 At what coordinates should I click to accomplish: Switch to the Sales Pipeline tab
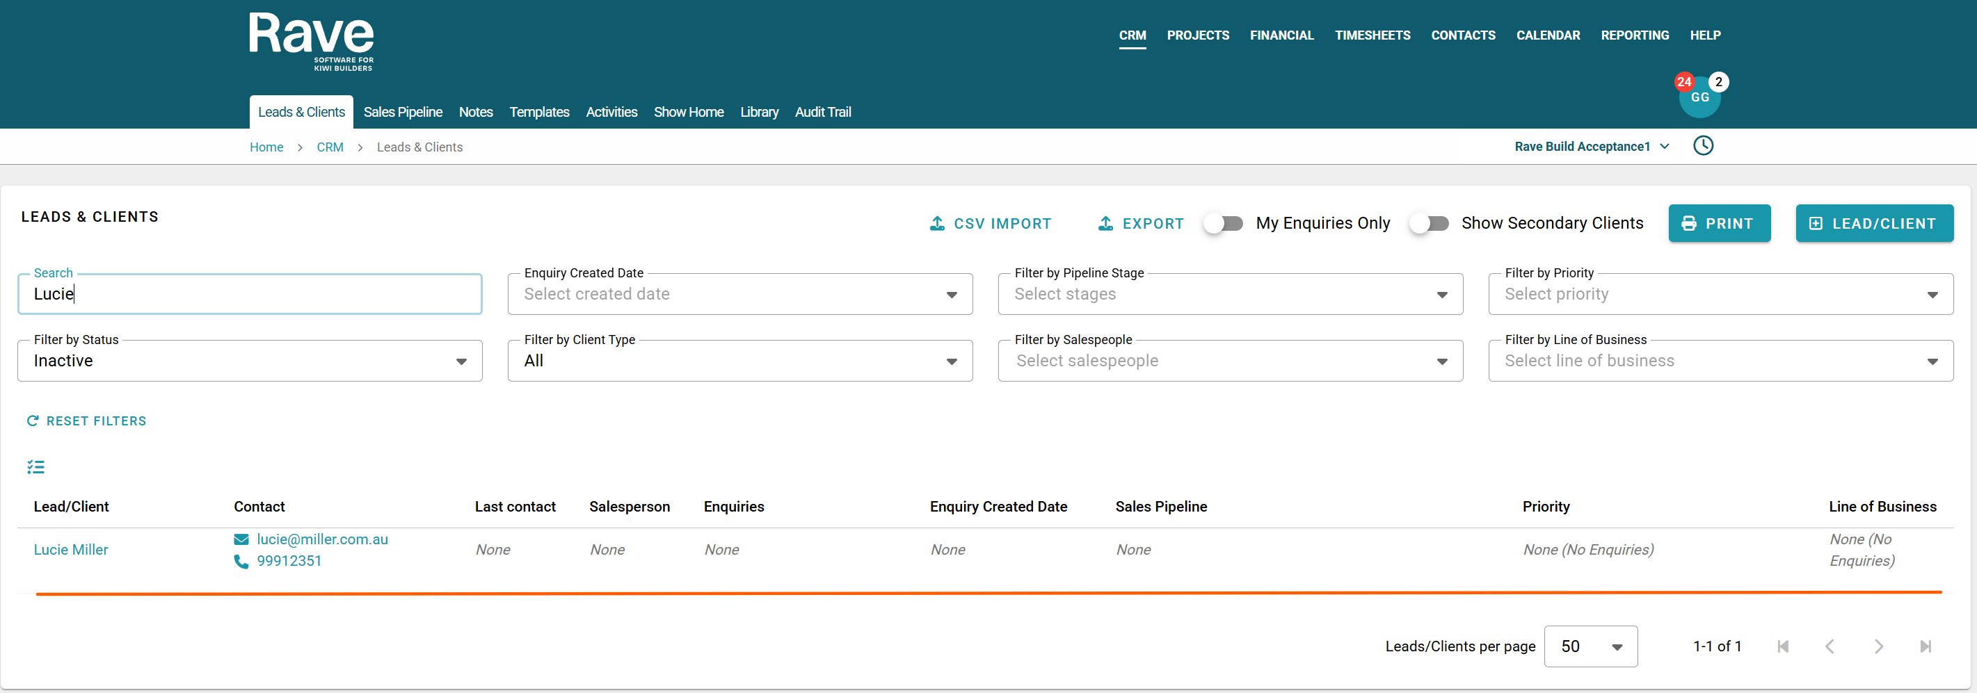tap(402, 112)
